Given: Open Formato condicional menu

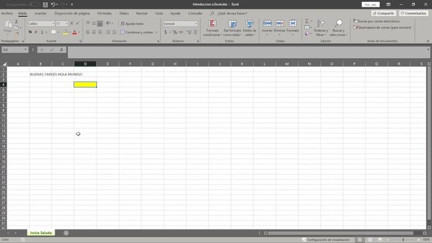Looking at the screenshot, I should tap(213, 28).
